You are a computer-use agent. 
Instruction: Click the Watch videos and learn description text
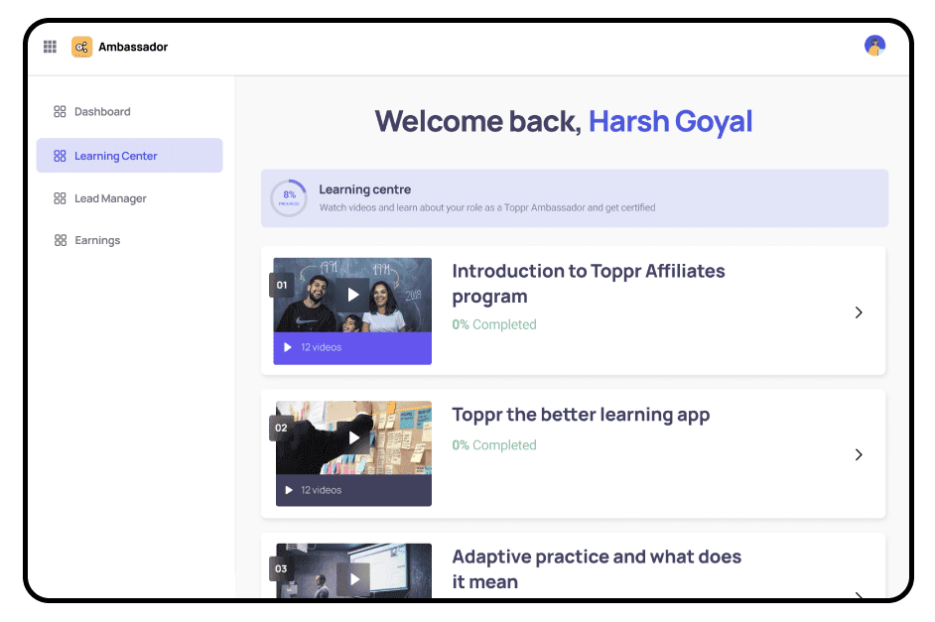pos(487,207)
